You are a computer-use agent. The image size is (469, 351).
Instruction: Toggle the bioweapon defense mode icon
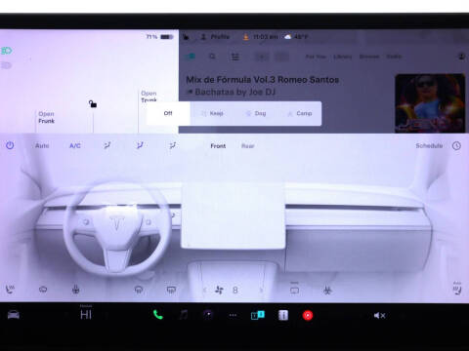point(327,290)
